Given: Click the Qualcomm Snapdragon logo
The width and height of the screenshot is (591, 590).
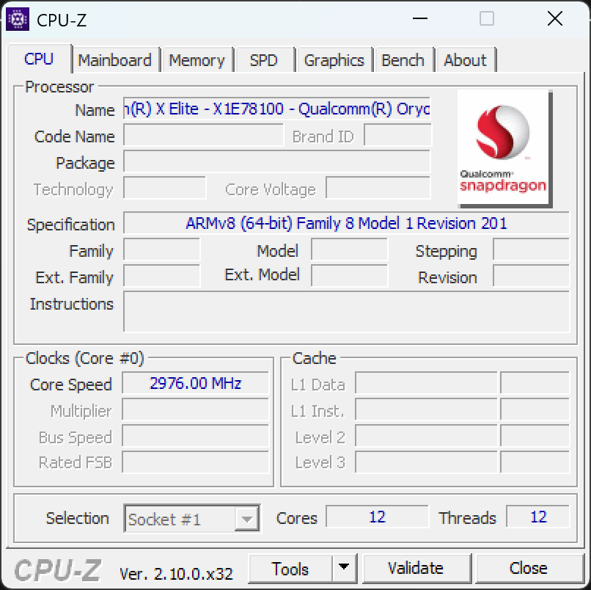Looking at the screenshot, I should 504,149.
